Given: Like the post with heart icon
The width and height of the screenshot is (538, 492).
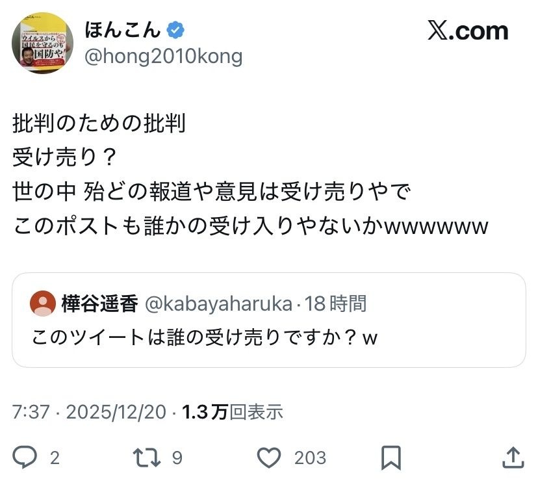Looking at the screenshot, I should click(268, 458).
